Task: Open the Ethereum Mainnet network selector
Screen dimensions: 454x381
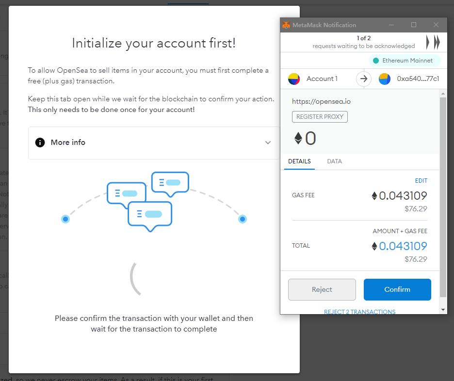Action: pyautogui.click(x=405, y=61)
